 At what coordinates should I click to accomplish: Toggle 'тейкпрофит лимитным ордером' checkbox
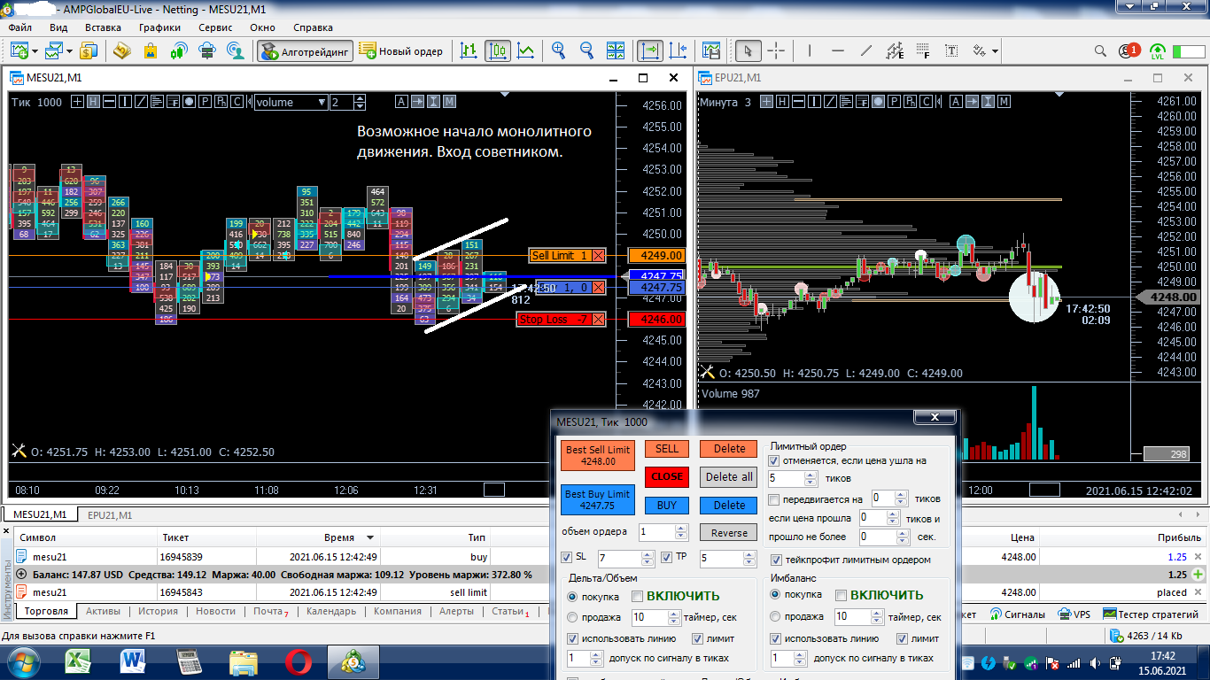(x=777, y=560)
